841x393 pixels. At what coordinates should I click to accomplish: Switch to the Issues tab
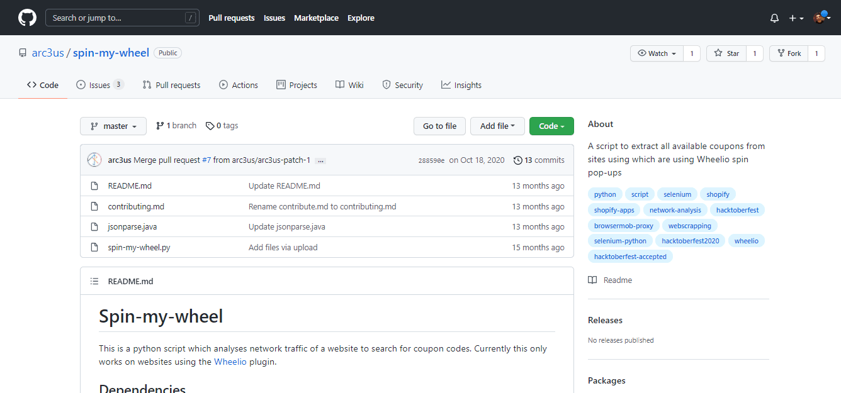pyautogui.click(x=99, y=85)
